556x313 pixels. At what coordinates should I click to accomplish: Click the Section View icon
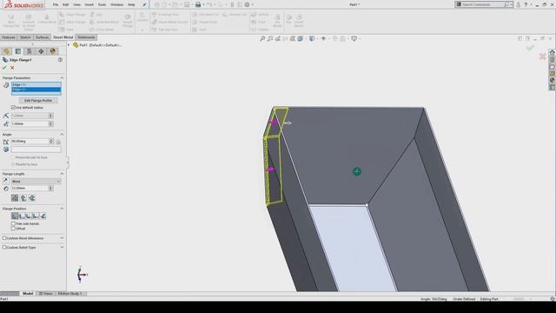[x=293, y=38]
